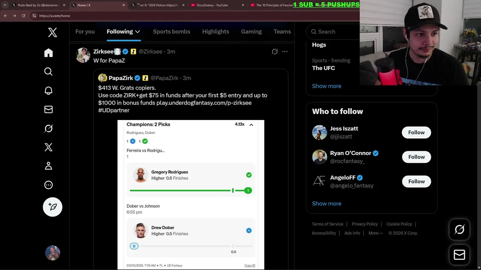Go to Home via house icon

coord(48,52)
